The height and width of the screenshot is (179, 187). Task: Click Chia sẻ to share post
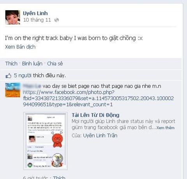(55, 63)
